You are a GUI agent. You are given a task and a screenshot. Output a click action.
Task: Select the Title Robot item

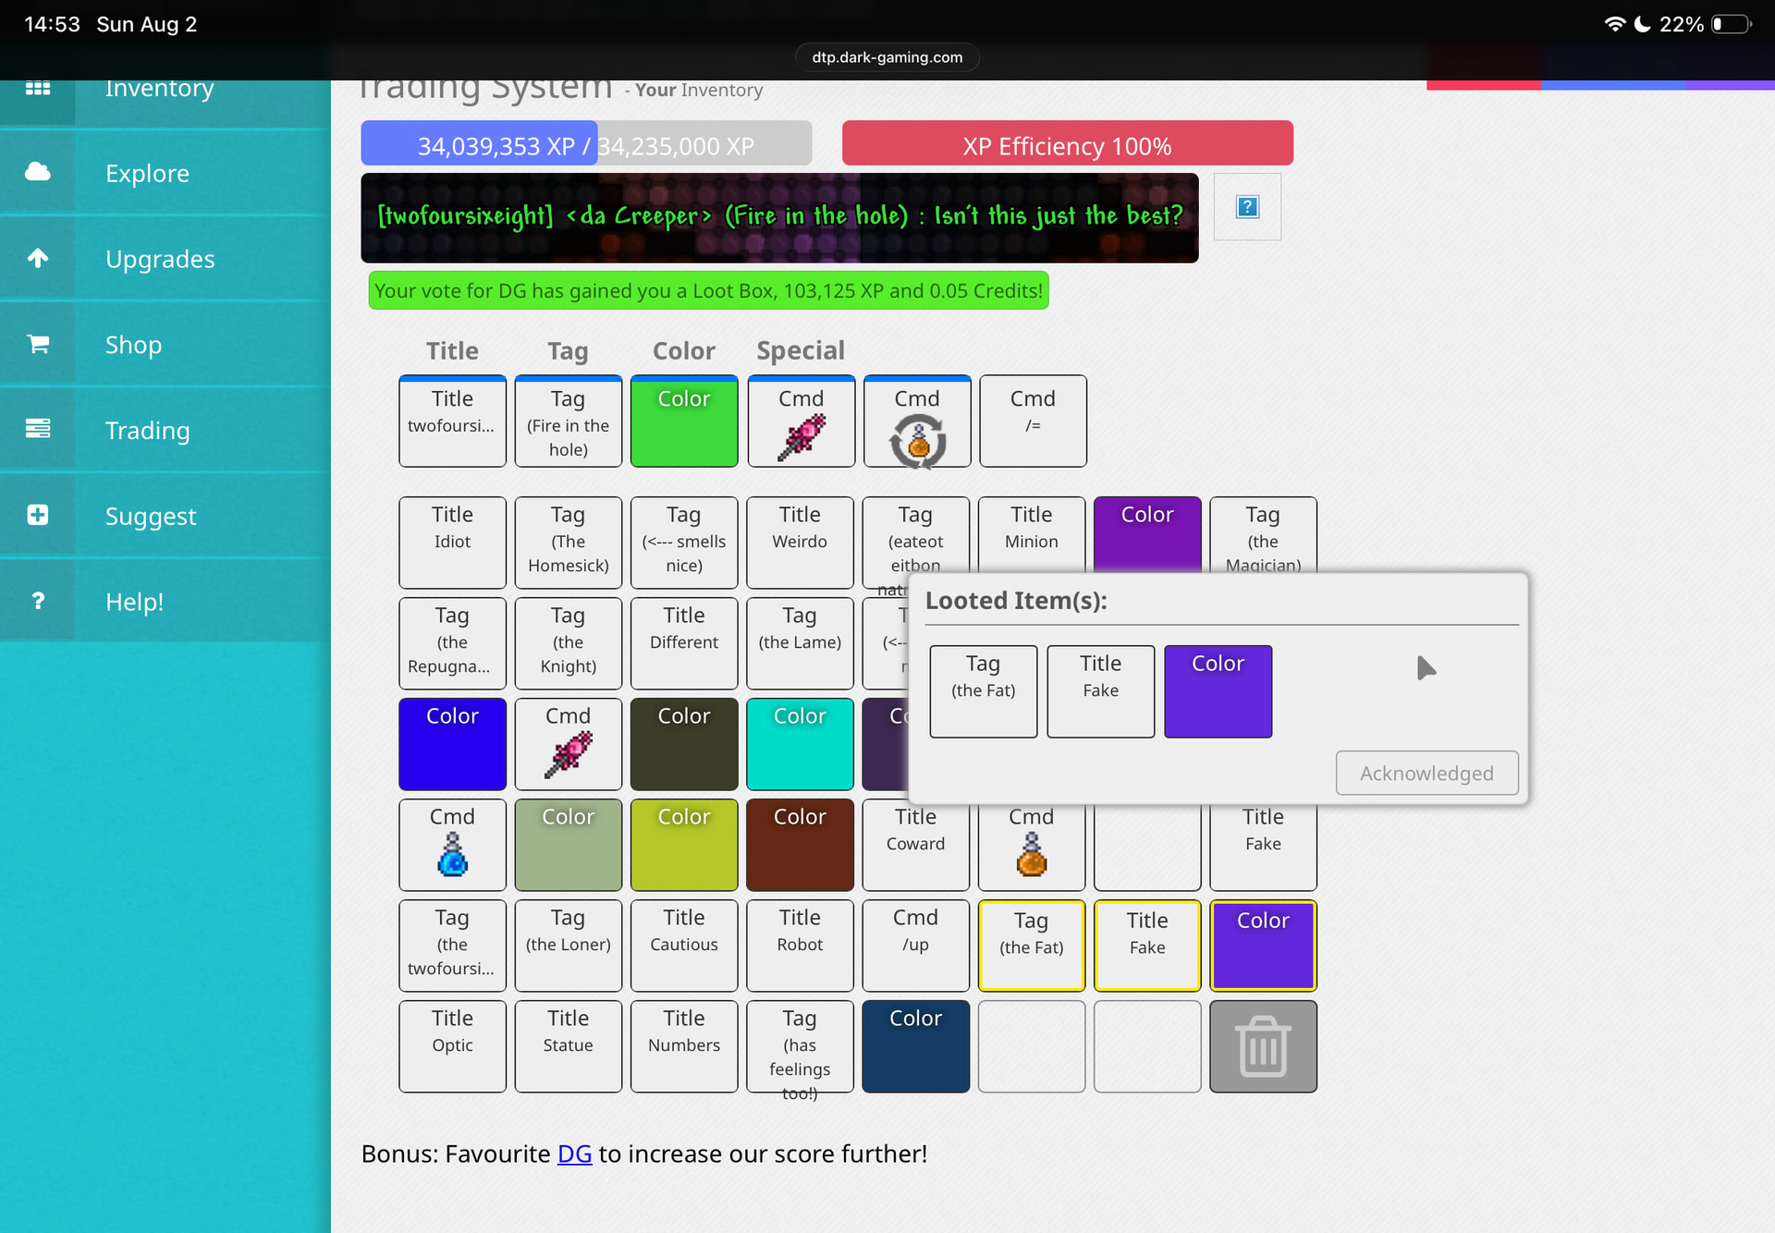800,946
